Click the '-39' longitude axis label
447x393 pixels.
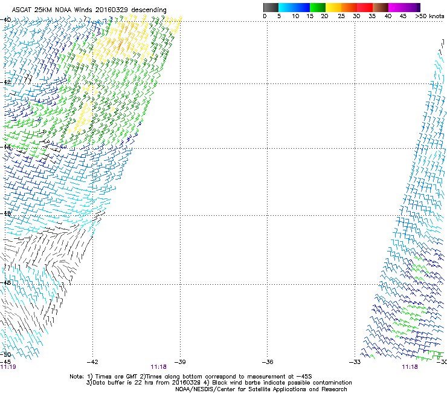click(180, 362)
